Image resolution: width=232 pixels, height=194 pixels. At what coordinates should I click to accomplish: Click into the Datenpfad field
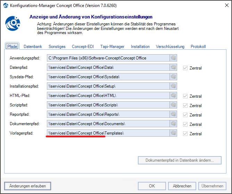(108, 67)
